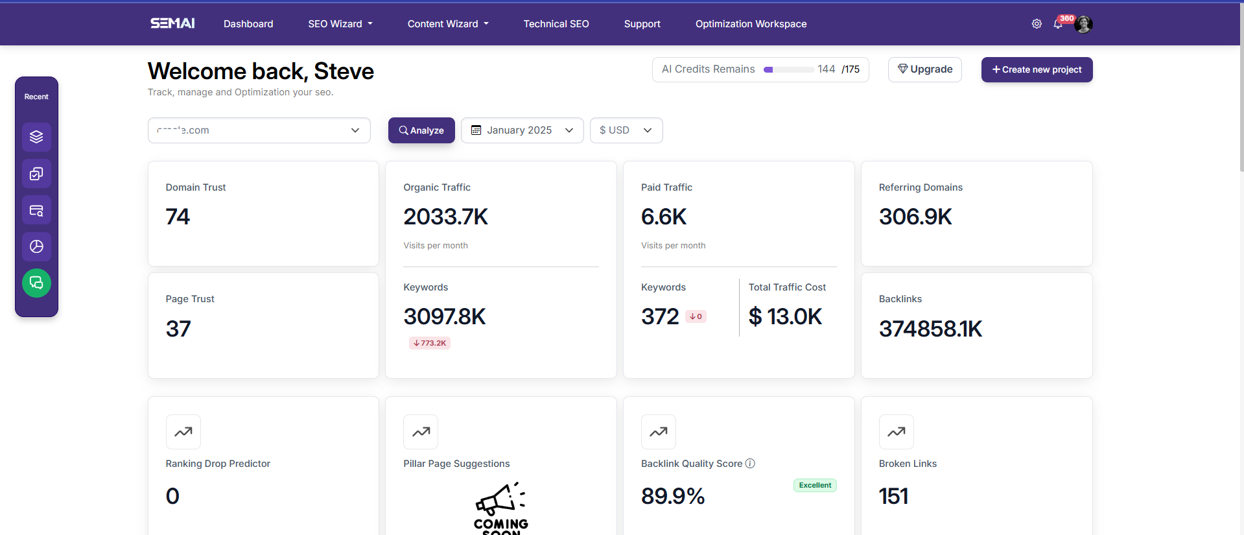
Task: Open the Support menu item
Action: pos(642,24)
